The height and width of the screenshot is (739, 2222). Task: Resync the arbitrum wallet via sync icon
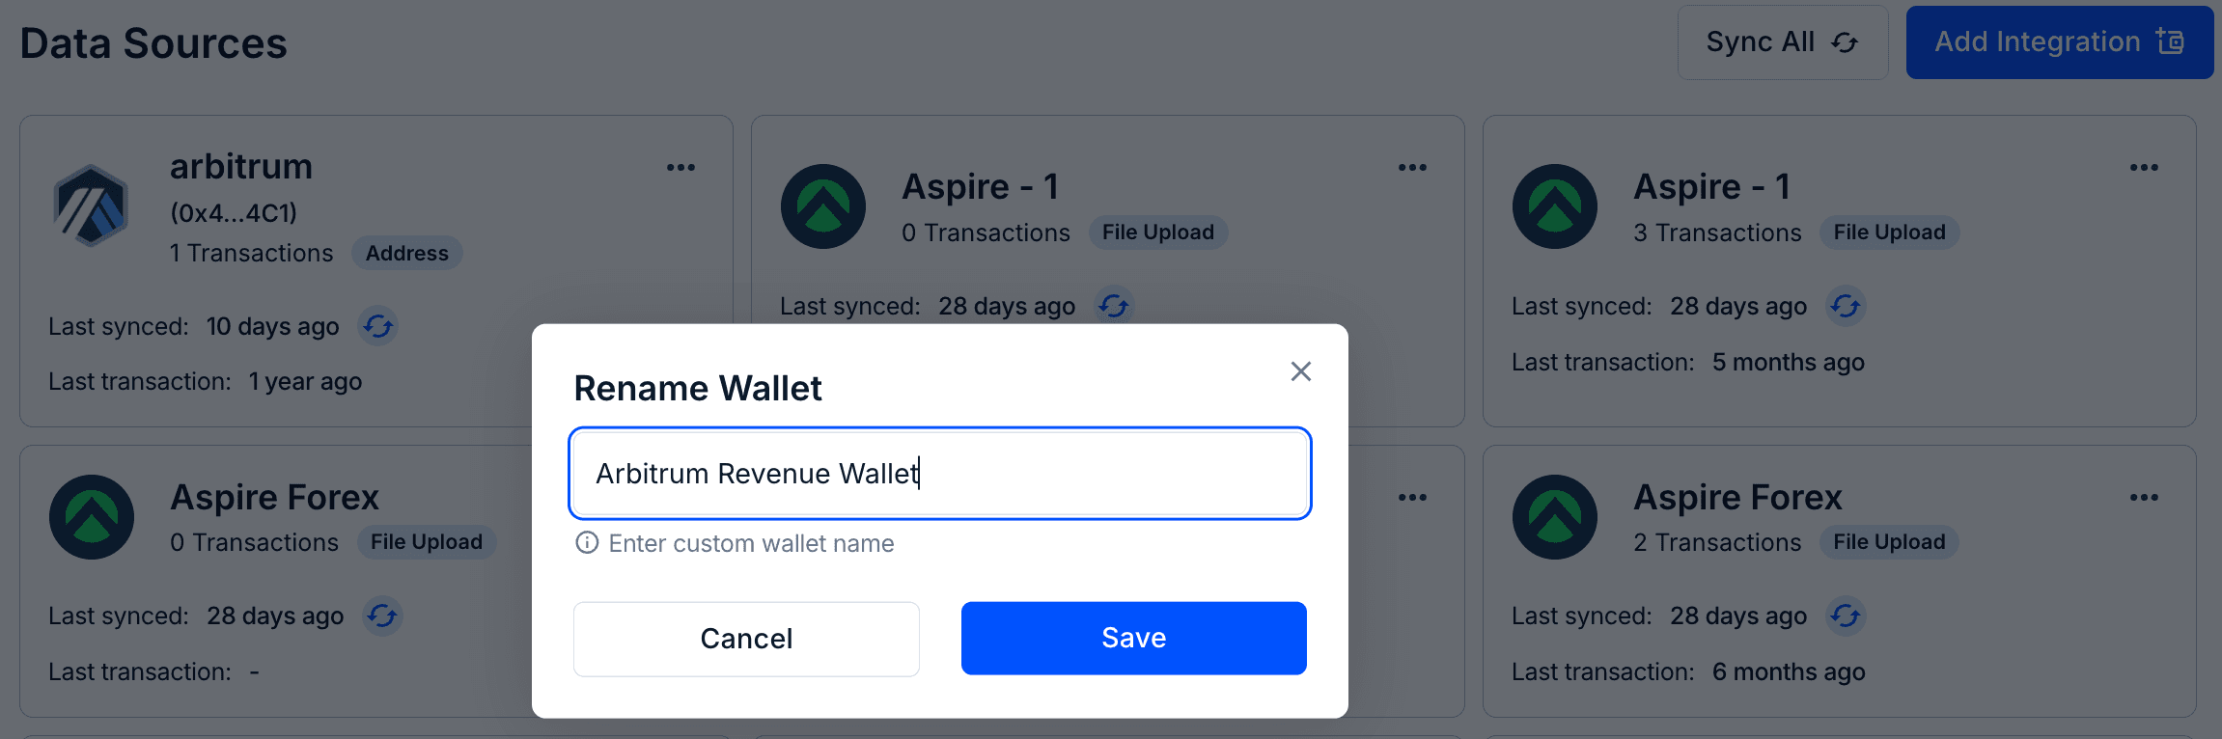tap(378, 326)
